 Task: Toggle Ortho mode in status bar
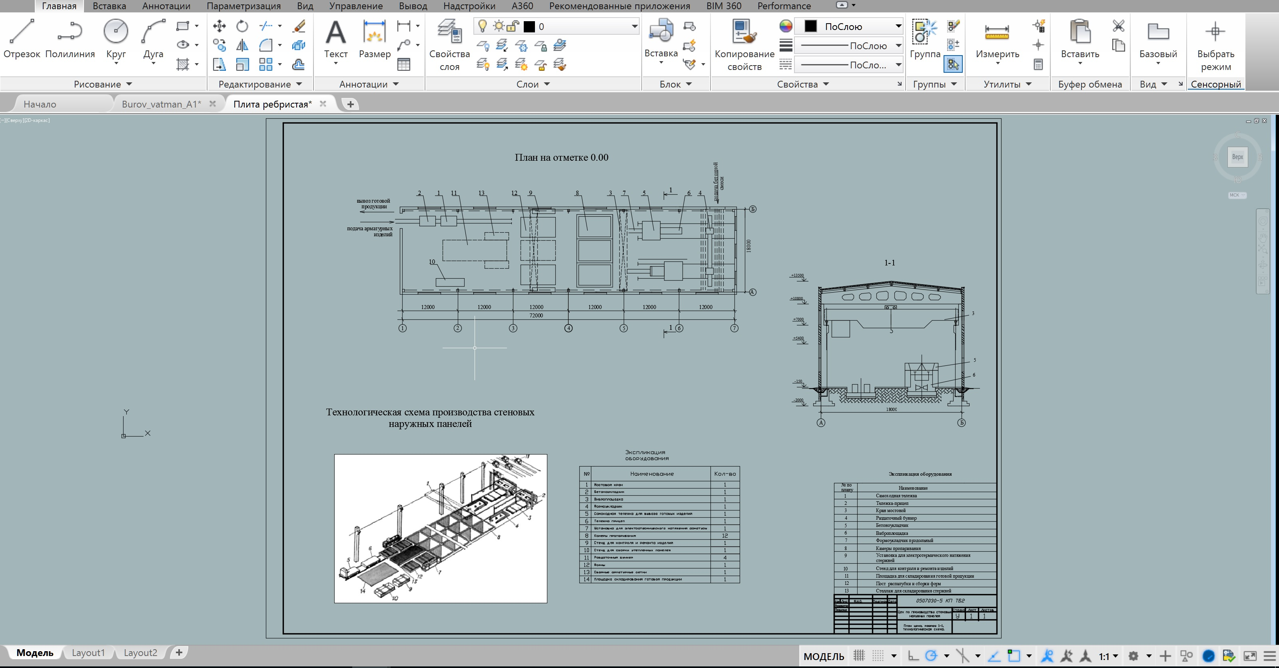[913, 656]
